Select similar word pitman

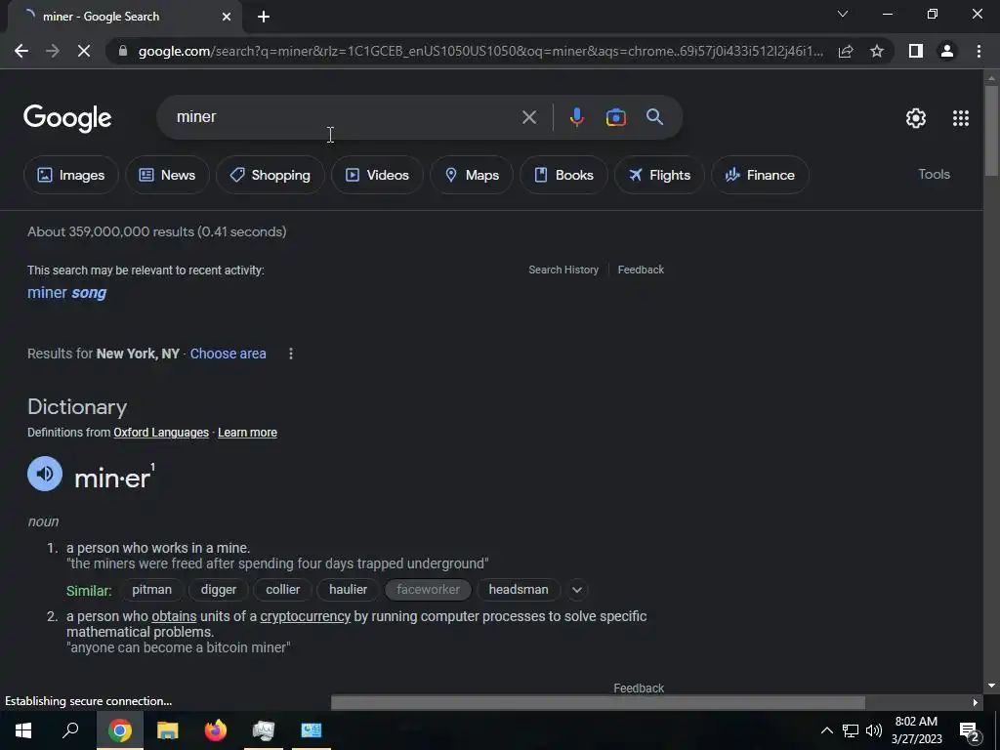(x=151, y=590)
